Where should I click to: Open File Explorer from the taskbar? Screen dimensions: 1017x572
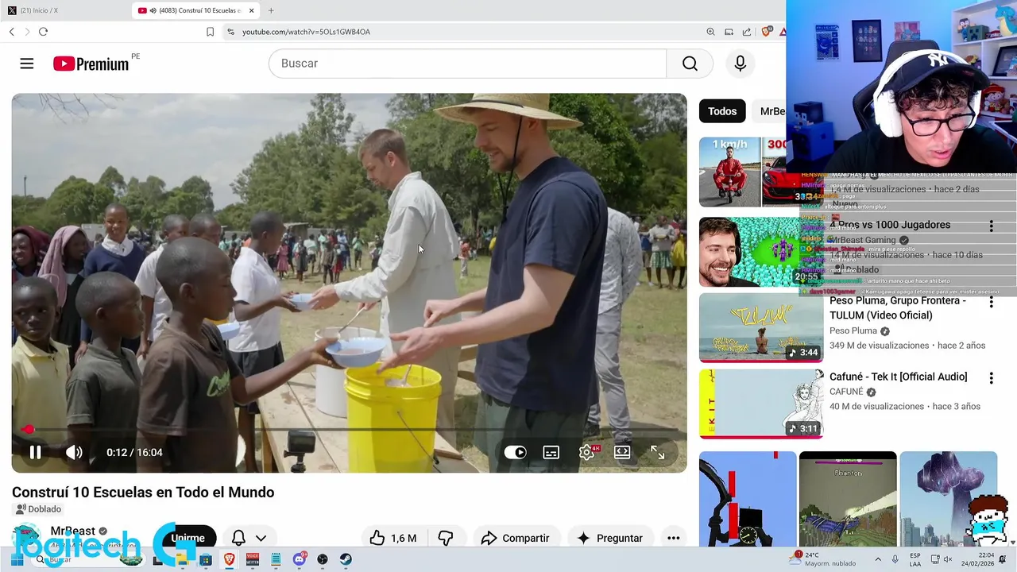pos(182,559)
